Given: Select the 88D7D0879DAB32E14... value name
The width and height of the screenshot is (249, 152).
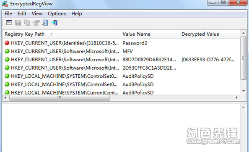Looking at the screenshot, I should pyautogui.click(x=149, y=60).
